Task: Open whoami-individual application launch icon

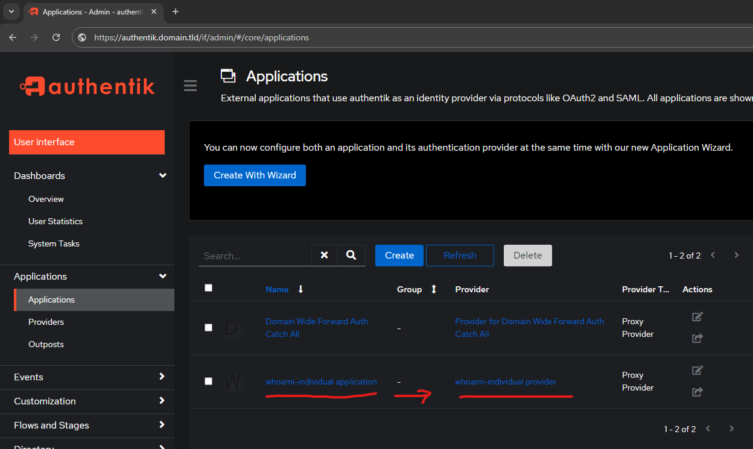Action: coord(697,392)
